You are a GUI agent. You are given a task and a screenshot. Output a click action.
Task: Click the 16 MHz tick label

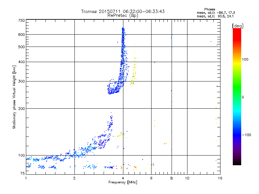tap(220, 178)
